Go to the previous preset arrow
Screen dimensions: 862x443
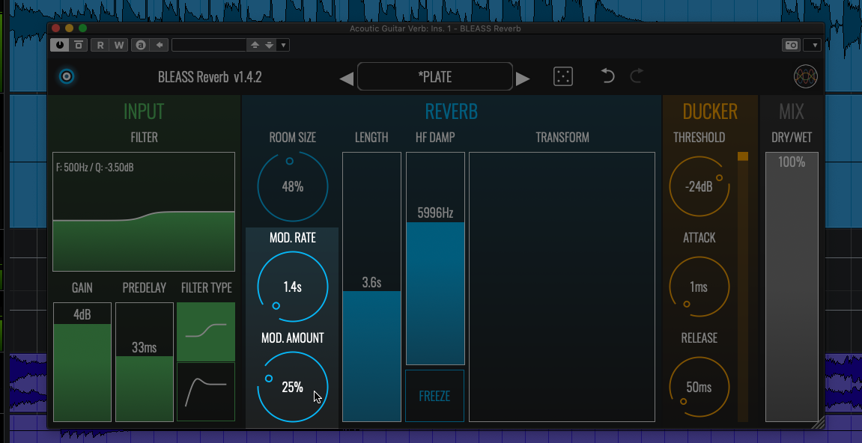tap(347, 79)
